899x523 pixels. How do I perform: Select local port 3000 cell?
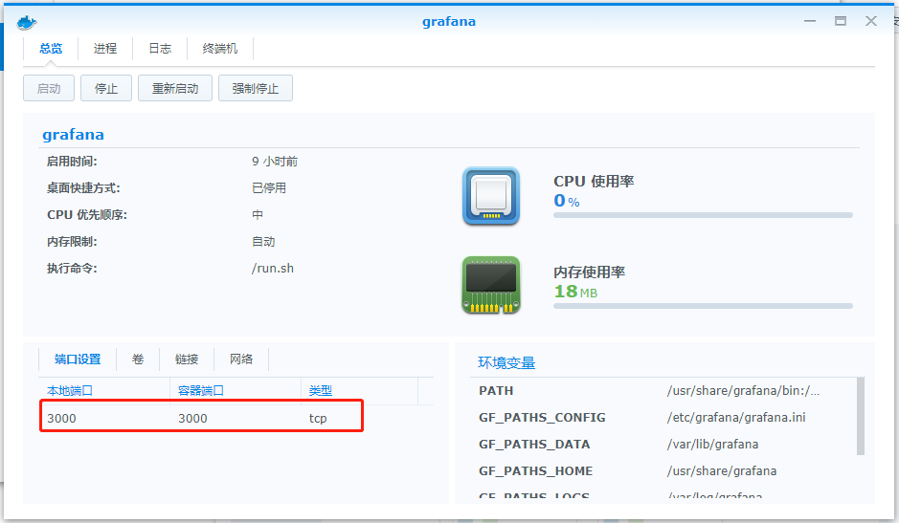pyautogui.click(x=62, y=418)
